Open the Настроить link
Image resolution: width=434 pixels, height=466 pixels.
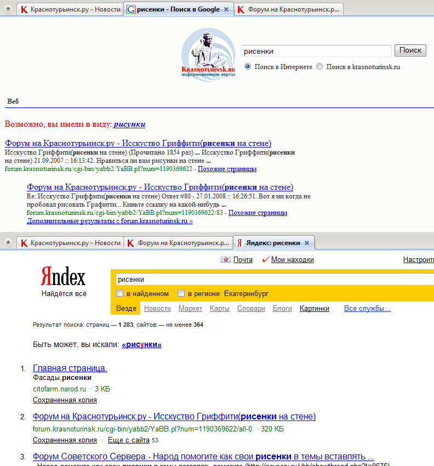[418, 260]
